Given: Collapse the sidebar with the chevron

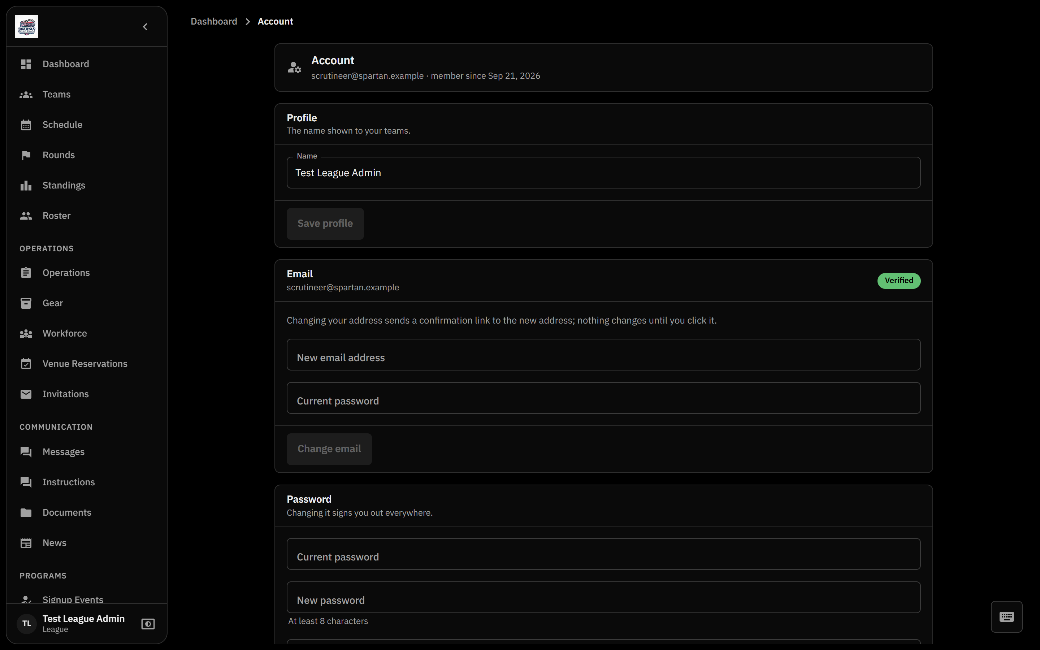Looking at the screenshot, I should tap(145, 27).
